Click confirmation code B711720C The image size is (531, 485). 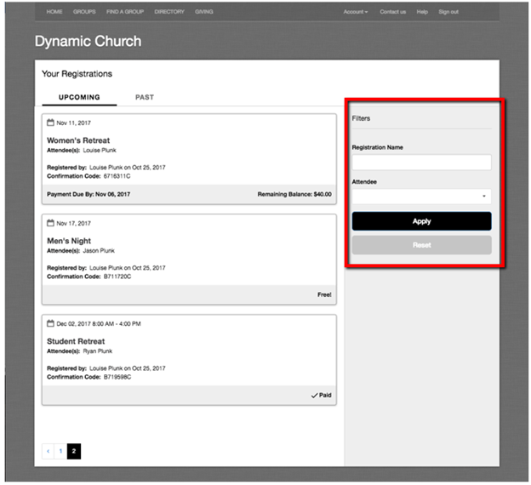tap(117, 277)
